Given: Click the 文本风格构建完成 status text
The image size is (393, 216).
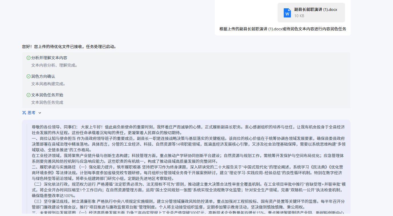Looking at the screenshot, I should tap(48, 84).
